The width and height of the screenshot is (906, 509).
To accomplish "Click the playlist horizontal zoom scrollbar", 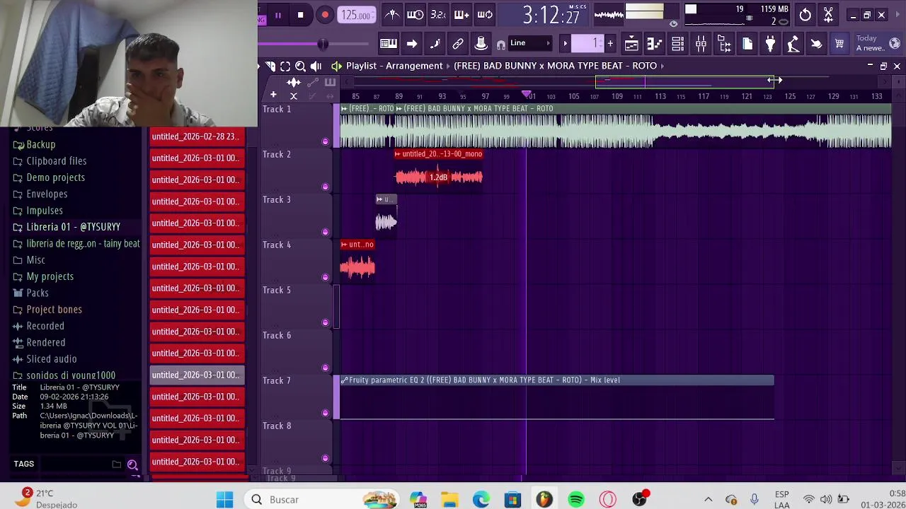I will pos(685,81).
